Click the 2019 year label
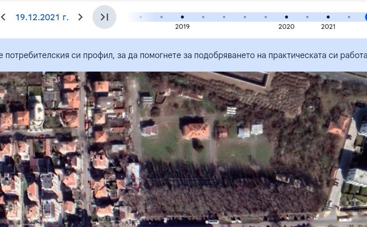Image resolution: width=367 pixels, height=227 pixels. coord(182,27)
